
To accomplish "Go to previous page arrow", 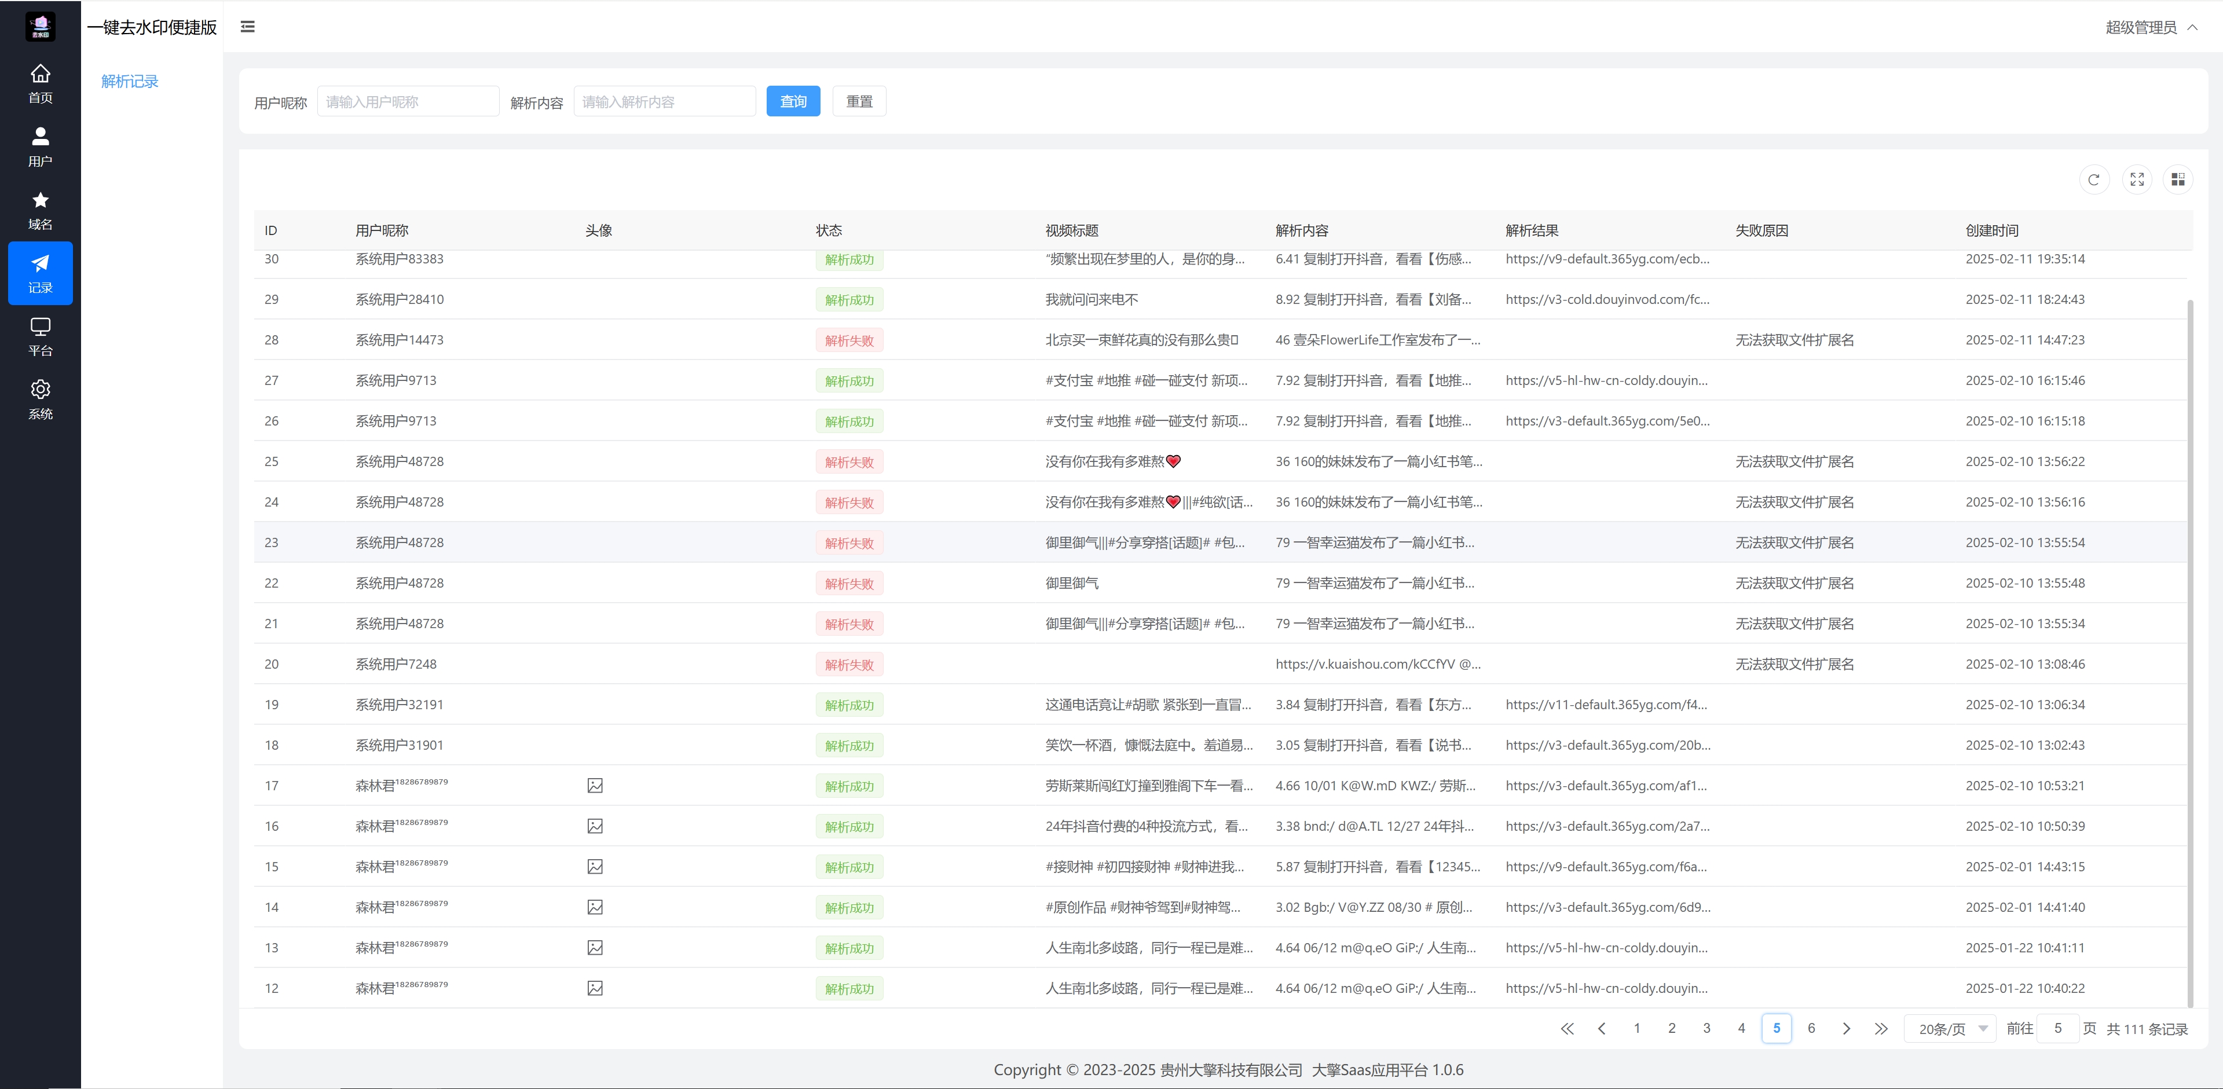I will [1602, 1029].
